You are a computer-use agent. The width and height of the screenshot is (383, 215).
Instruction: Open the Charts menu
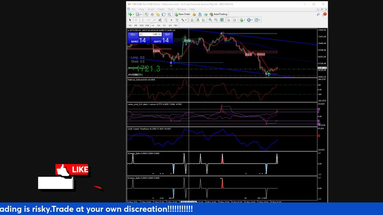click(x=161, y=9)
